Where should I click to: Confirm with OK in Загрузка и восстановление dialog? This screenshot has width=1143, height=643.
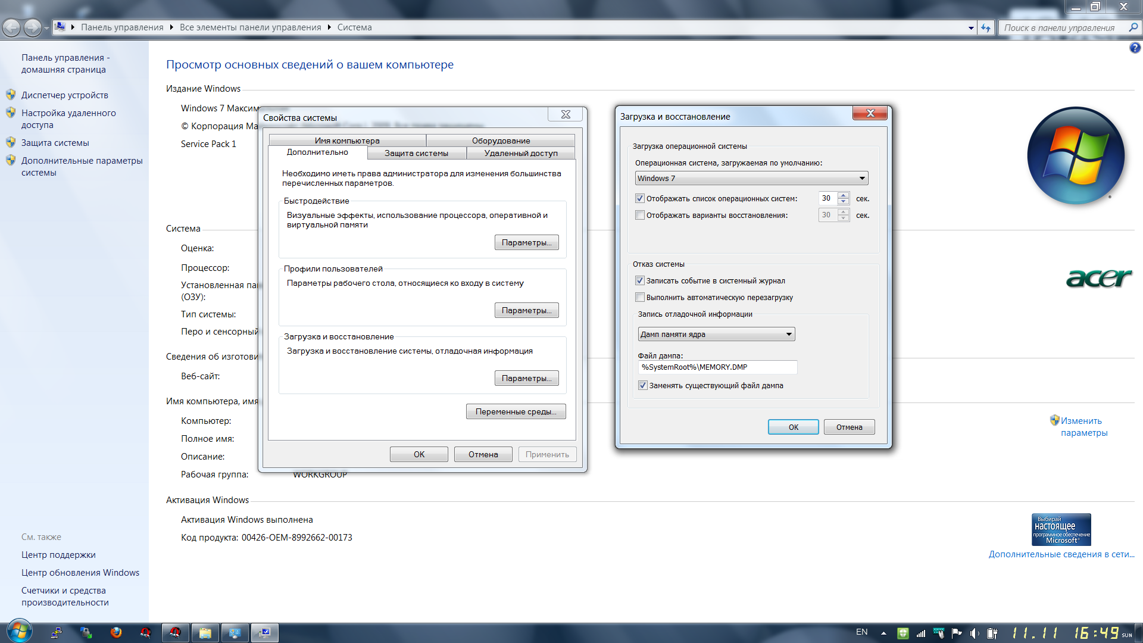(x=793, y=427)
